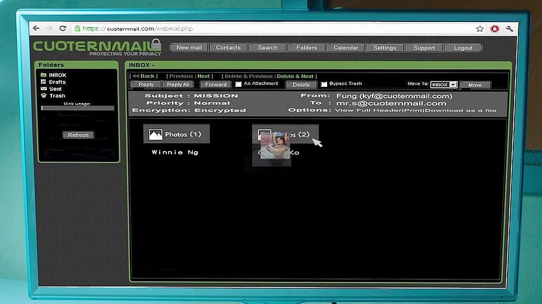Click the Reply button

[146, 84]
